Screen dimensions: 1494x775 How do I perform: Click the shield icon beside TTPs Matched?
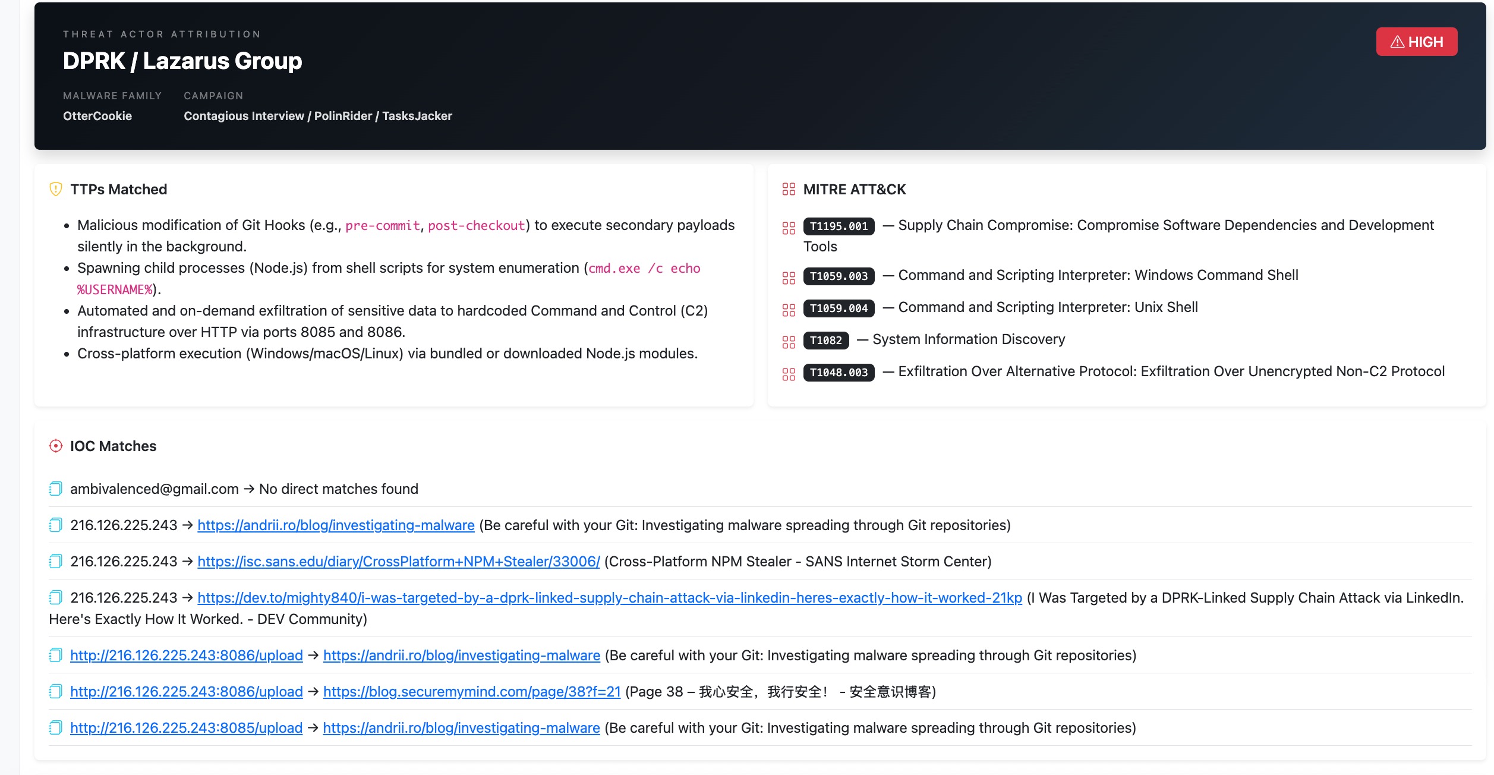(x=56, y=189)
